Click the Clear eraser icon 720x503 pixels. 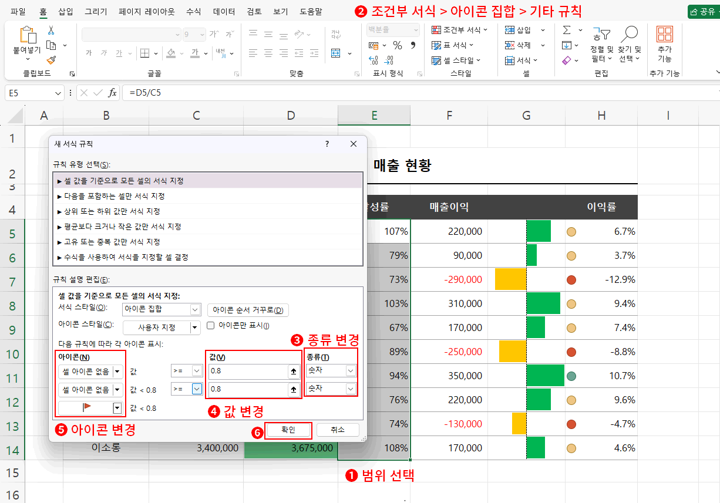567,60
